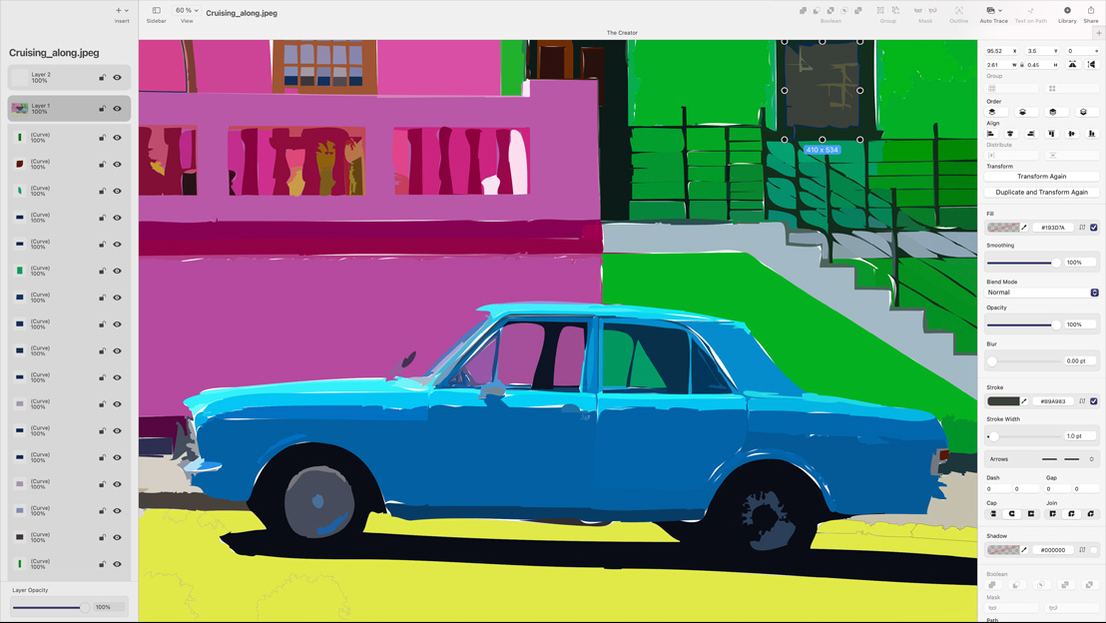Uncheck the Stroke checkbox

click(x=1094, y=401)
